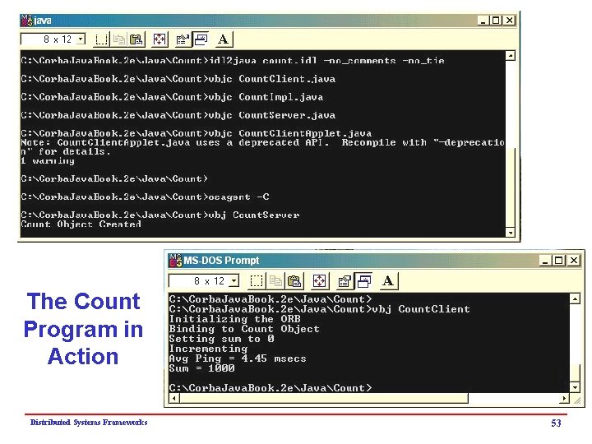Image resolution: width=592 pixels, height=444 pixels.
Task: Click the Mark icon in java window toolbar
Action: (101, 39)
